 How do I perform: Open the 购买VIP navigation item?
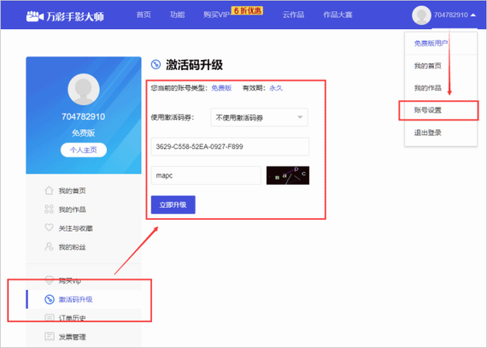[x=216, y=15]
